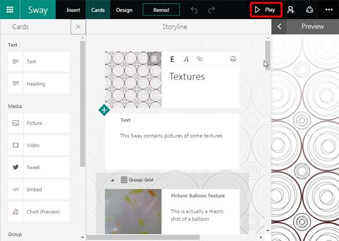Viewport: 339px width, 241px height.
Task: Add a Tweet card
Action: pyautogui.click(x=39, y=168)
